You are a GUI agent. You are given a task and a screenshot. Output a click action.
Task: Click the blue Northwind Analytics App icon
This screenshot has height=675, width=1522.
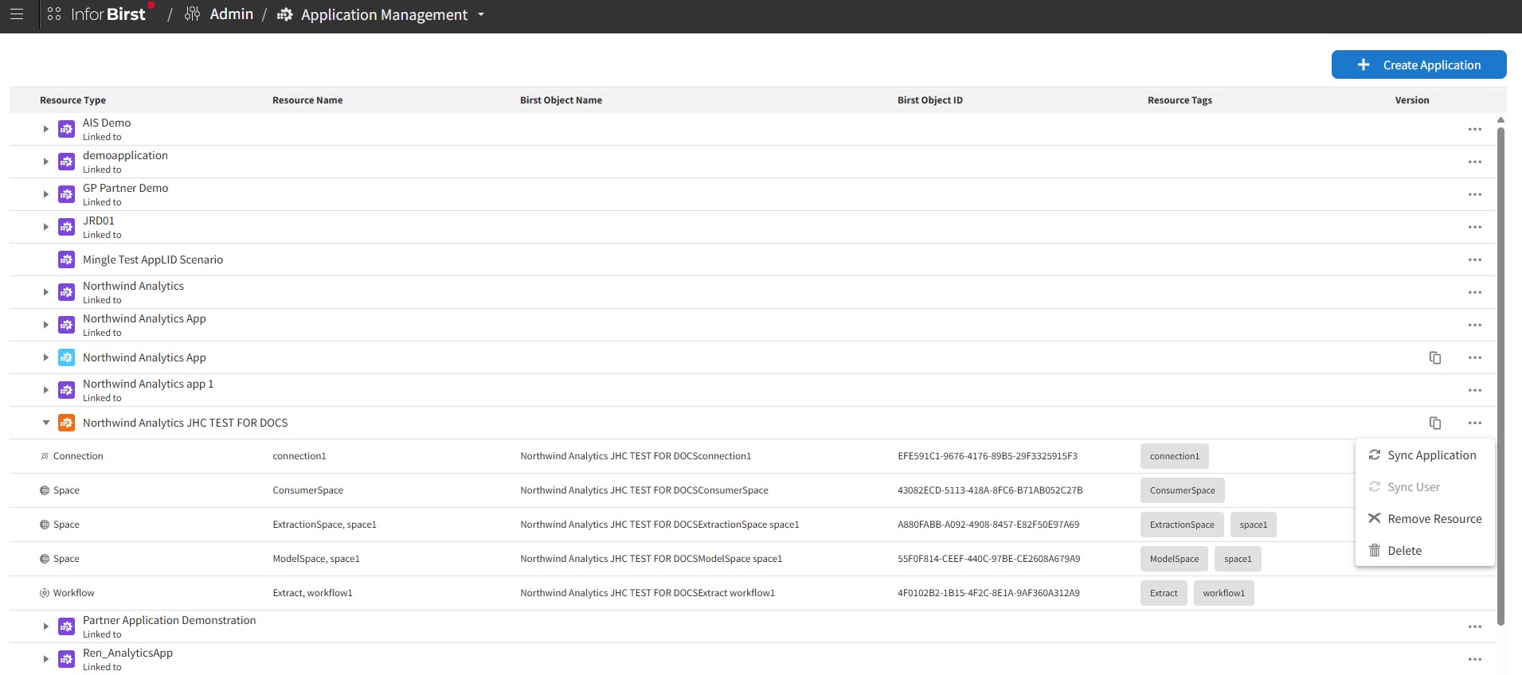(x=67, y=357)
